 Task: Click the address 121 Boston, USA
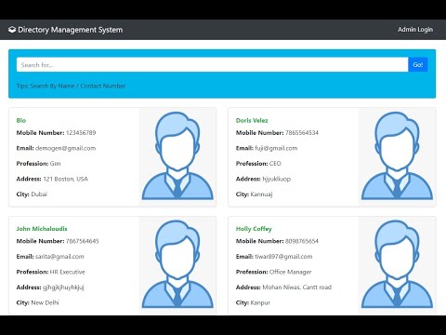65,179
